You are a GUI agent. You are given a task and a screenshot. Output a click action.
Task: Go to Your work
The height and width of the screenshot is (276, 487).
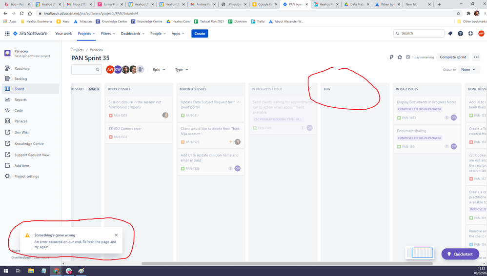pyautogui.click(x=63, y=34)
